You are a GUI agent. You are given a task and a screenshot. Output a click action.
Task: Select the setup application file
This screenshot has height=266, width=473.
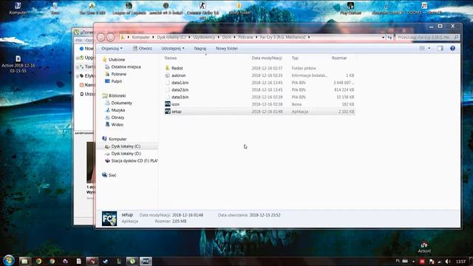click(259, 112)
